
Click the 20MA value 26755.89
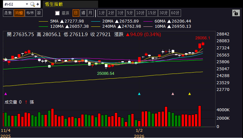click(x=129, y=21)
